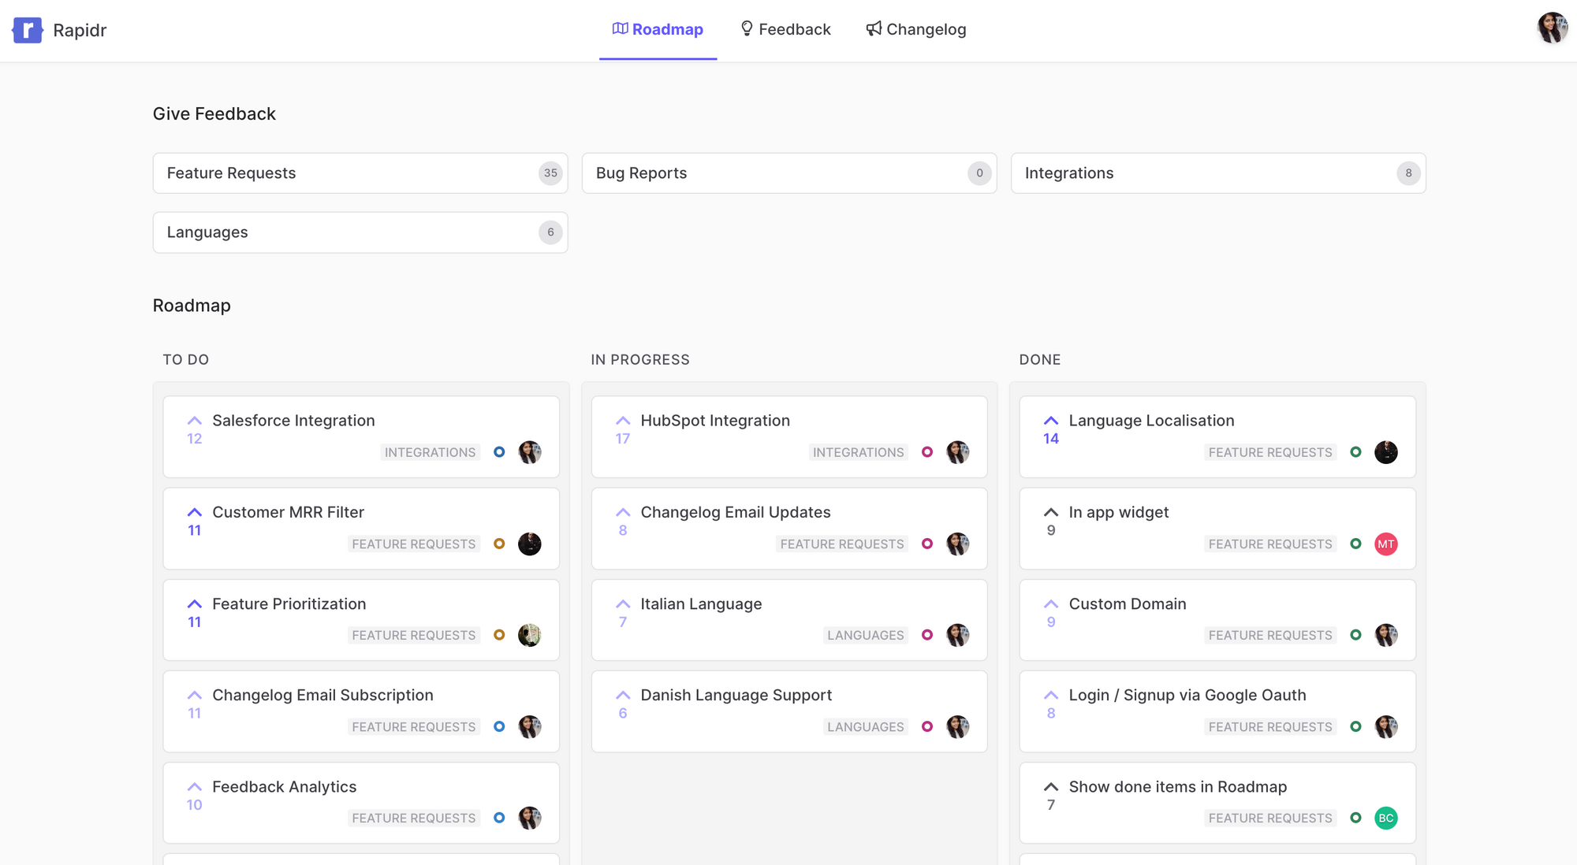1577x865 pixels.
Task: Upvote Salesforce Integration
Action: (195, 429)
